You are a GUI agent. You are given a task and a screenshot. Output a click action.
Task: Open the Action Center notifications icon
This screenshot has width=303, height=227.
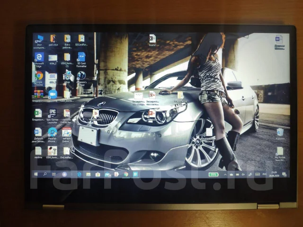(284, 175)
